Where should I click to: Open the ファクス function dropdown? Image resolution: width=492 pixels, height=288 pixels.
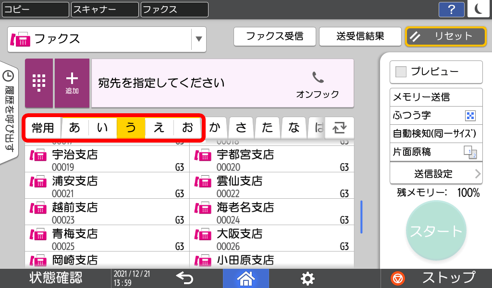pyautogui.click(x=198, y=39)
